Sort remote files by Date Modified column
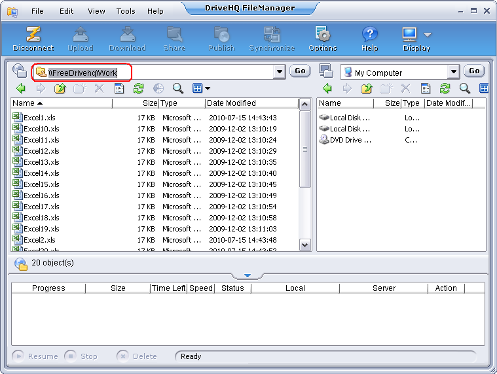 pyautogui.click(x=251, y=103)
